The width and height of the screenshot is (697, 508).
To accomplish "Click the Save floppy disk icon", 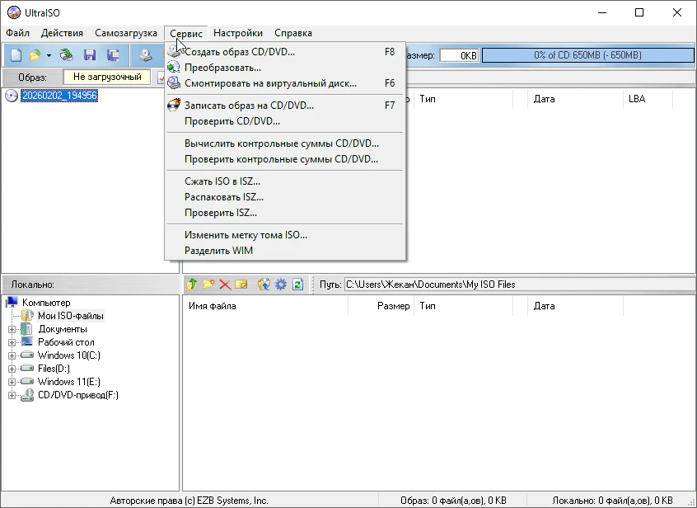I will (x=90, y=55).
